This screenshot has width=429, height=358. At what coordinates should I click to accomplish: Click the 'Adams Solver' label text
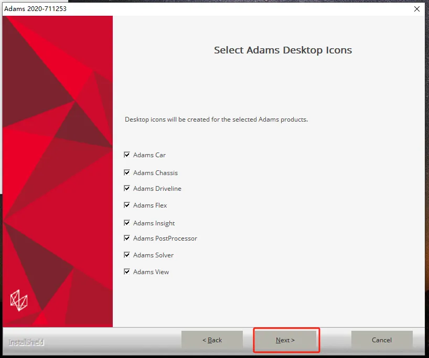(153, 255)
